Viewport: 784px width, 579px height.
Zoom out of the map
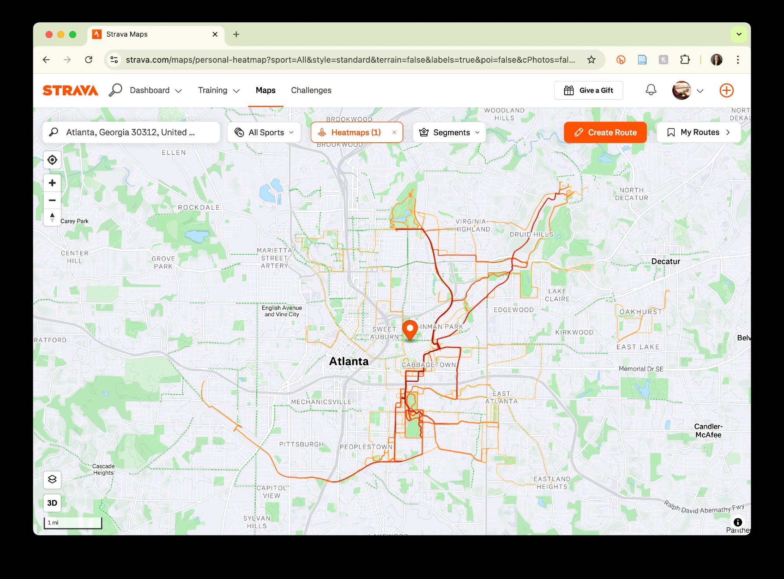coord(52,200)
